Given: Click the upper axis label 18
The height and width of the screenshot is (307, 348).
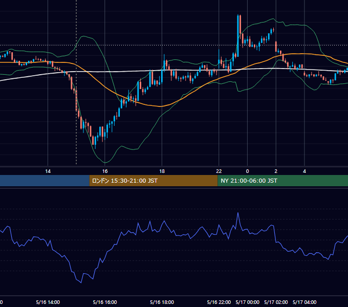Looking at the screenshot, I should (x=162, y=171).
